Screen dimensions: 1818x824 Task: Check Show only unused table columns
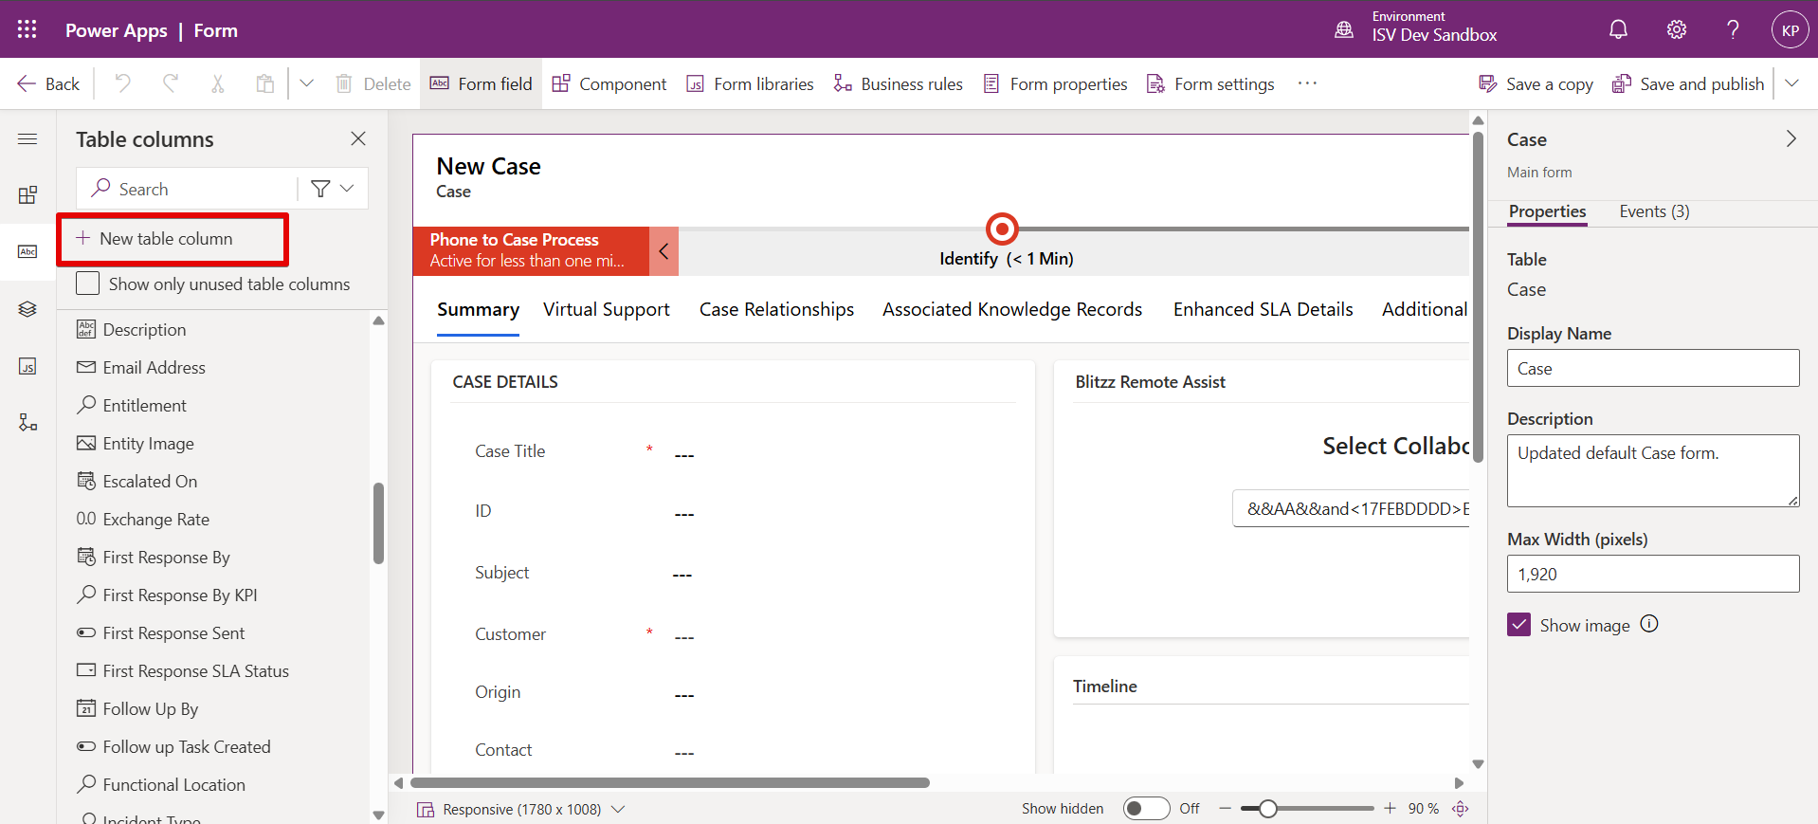pyautogui.click(x=87, y=284)
